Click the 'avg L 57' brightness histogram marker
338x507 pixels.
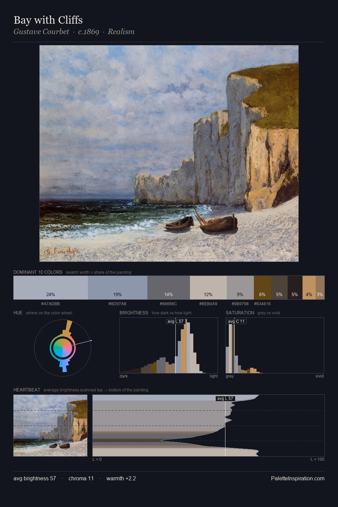point(175,321)
